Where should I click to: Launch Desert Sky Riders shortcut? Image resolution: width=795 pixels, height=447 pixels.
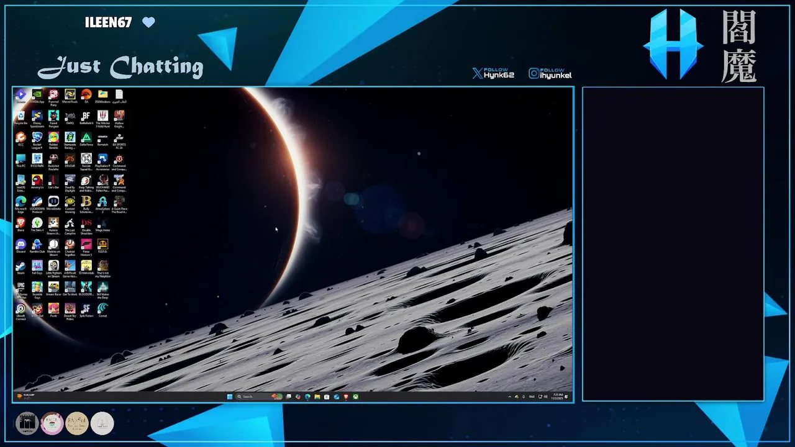70,312
